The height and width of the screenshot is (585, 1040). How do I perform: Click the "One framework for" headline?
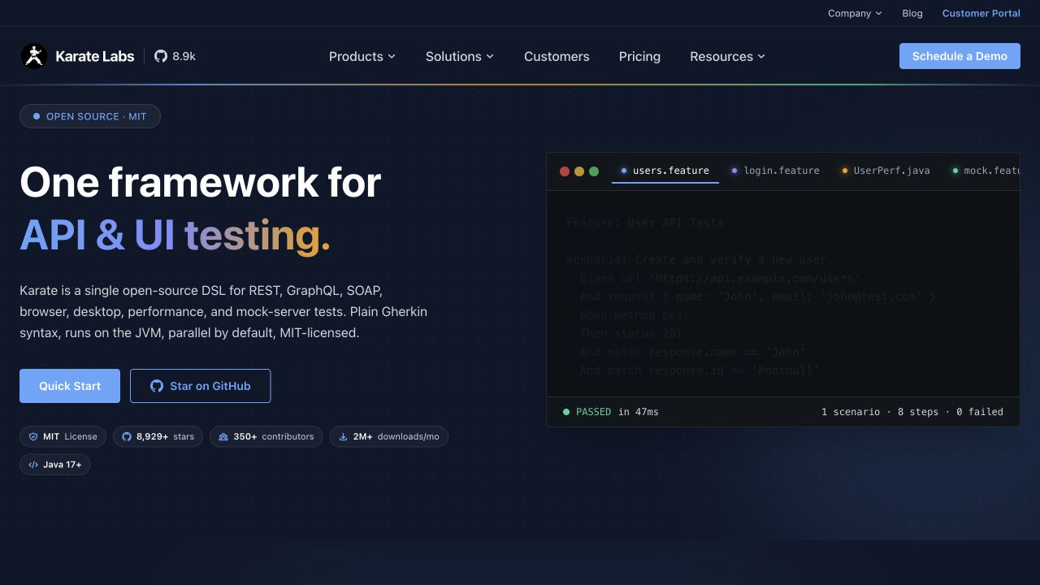pyautogui.click(x=201, y=181)
